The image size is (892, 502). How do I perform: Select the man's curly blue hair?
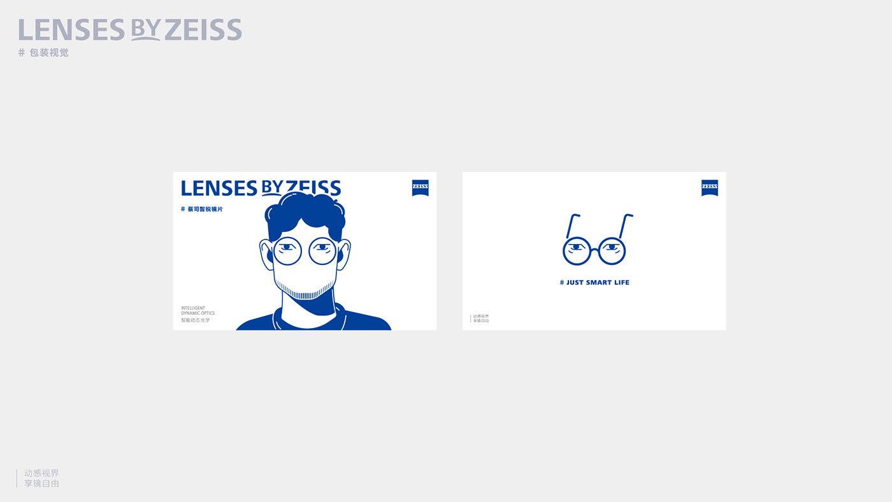tap(305, 215)
